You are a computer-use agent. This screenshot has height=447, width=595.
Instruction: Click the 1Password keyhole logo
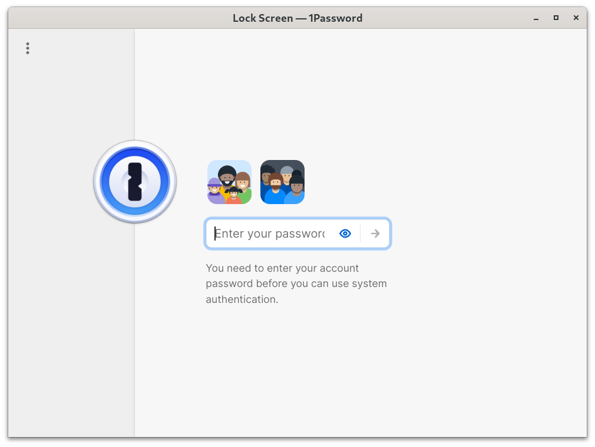[x=135, y=182]
